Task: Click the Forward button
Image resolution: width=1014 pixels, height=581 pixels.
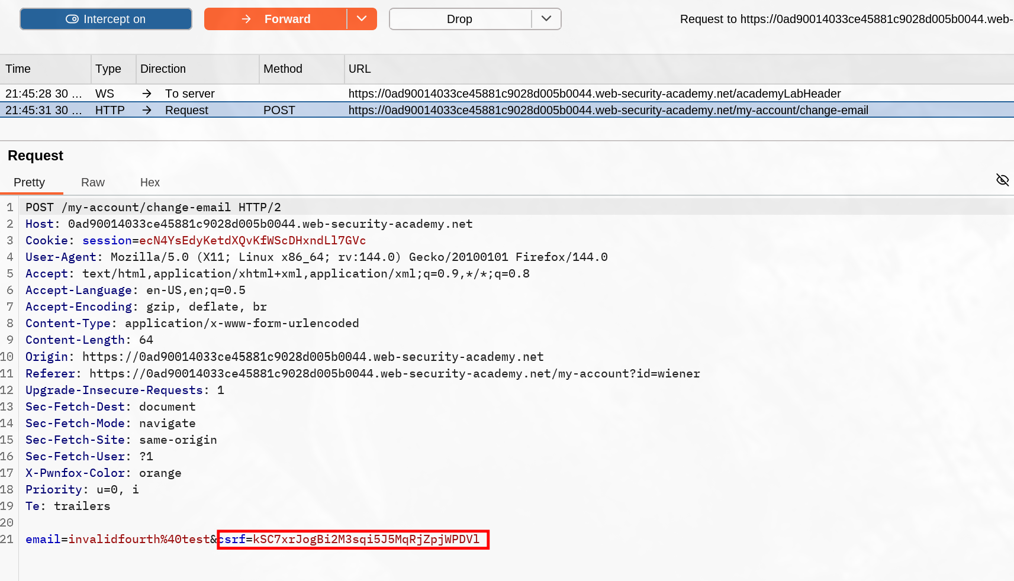Action: (x=276, y=19)
